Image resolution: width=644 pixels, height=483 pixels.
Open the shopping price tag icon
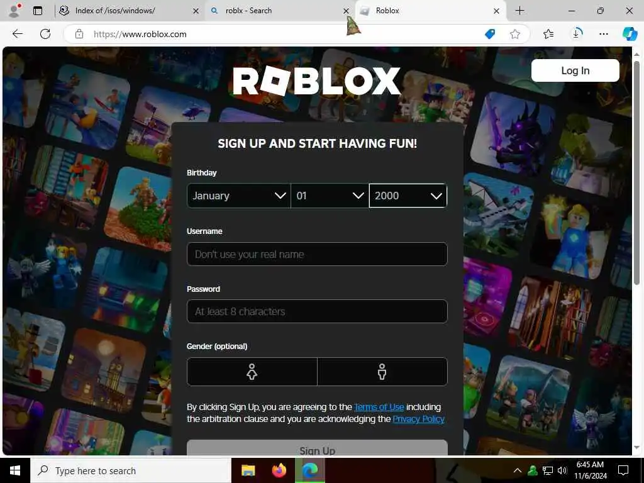tap(490, 34)
